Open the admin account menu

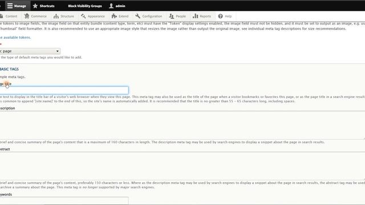click(x=117, y=6)
